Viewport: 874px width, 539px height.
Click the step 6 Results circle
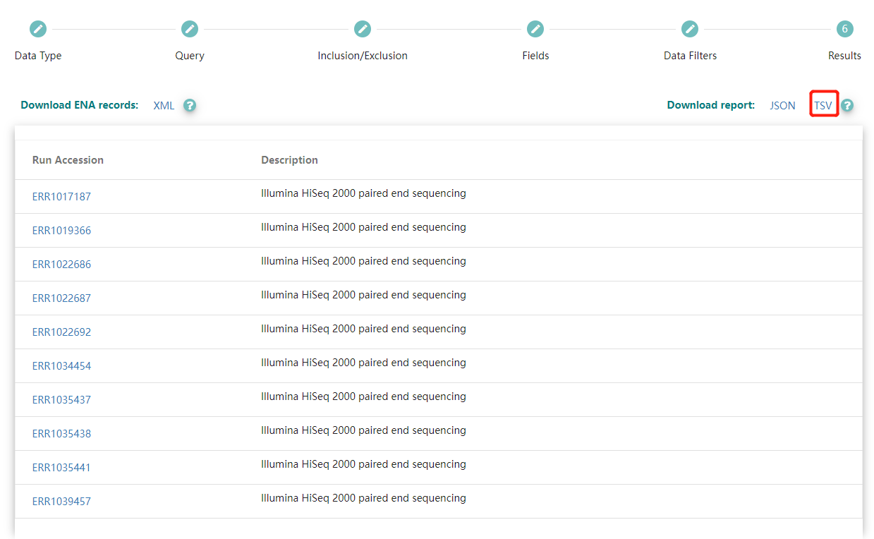(x=844, y=29)
